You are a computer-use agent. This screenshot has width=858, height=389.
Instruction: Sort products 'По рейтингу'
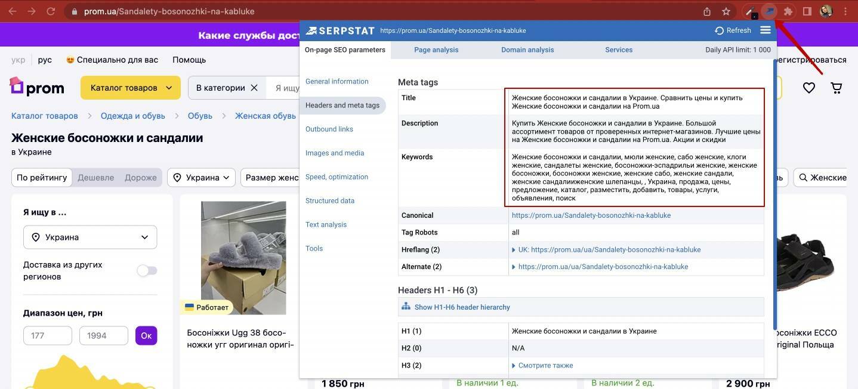42,177
